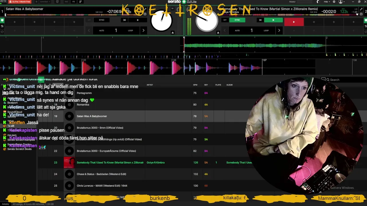Sort library by BPM column
Viewport: 367px width, 206px height.
click(x=195, y=85)
